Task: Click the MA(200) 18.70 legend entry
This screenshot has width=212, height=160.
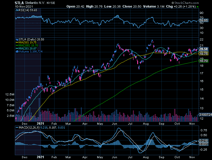Action: [28, 45]
